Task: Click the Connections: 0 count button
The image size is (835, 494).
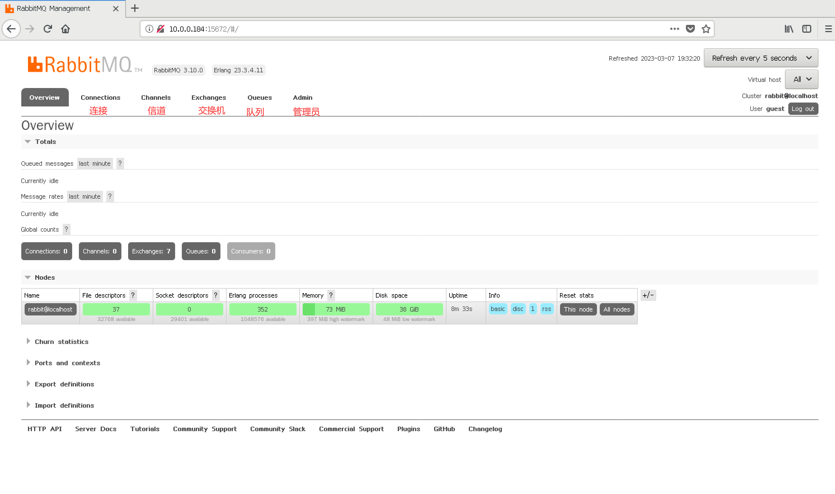Action: click(x=47, y=251)
